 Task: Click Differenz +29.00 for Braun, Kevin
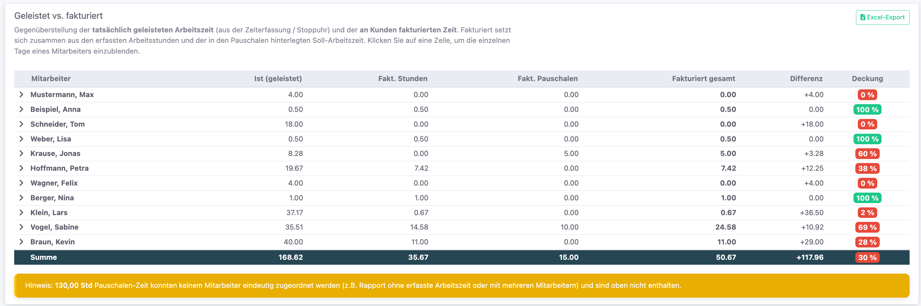[x=811, y=242]
